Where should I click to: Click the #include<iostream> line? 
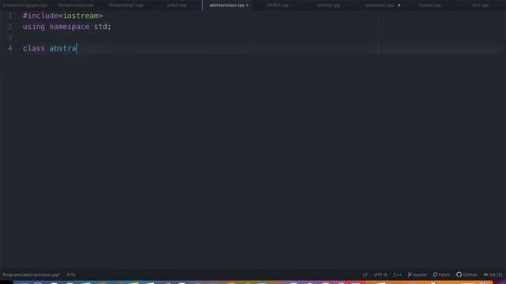pos(62,16)
